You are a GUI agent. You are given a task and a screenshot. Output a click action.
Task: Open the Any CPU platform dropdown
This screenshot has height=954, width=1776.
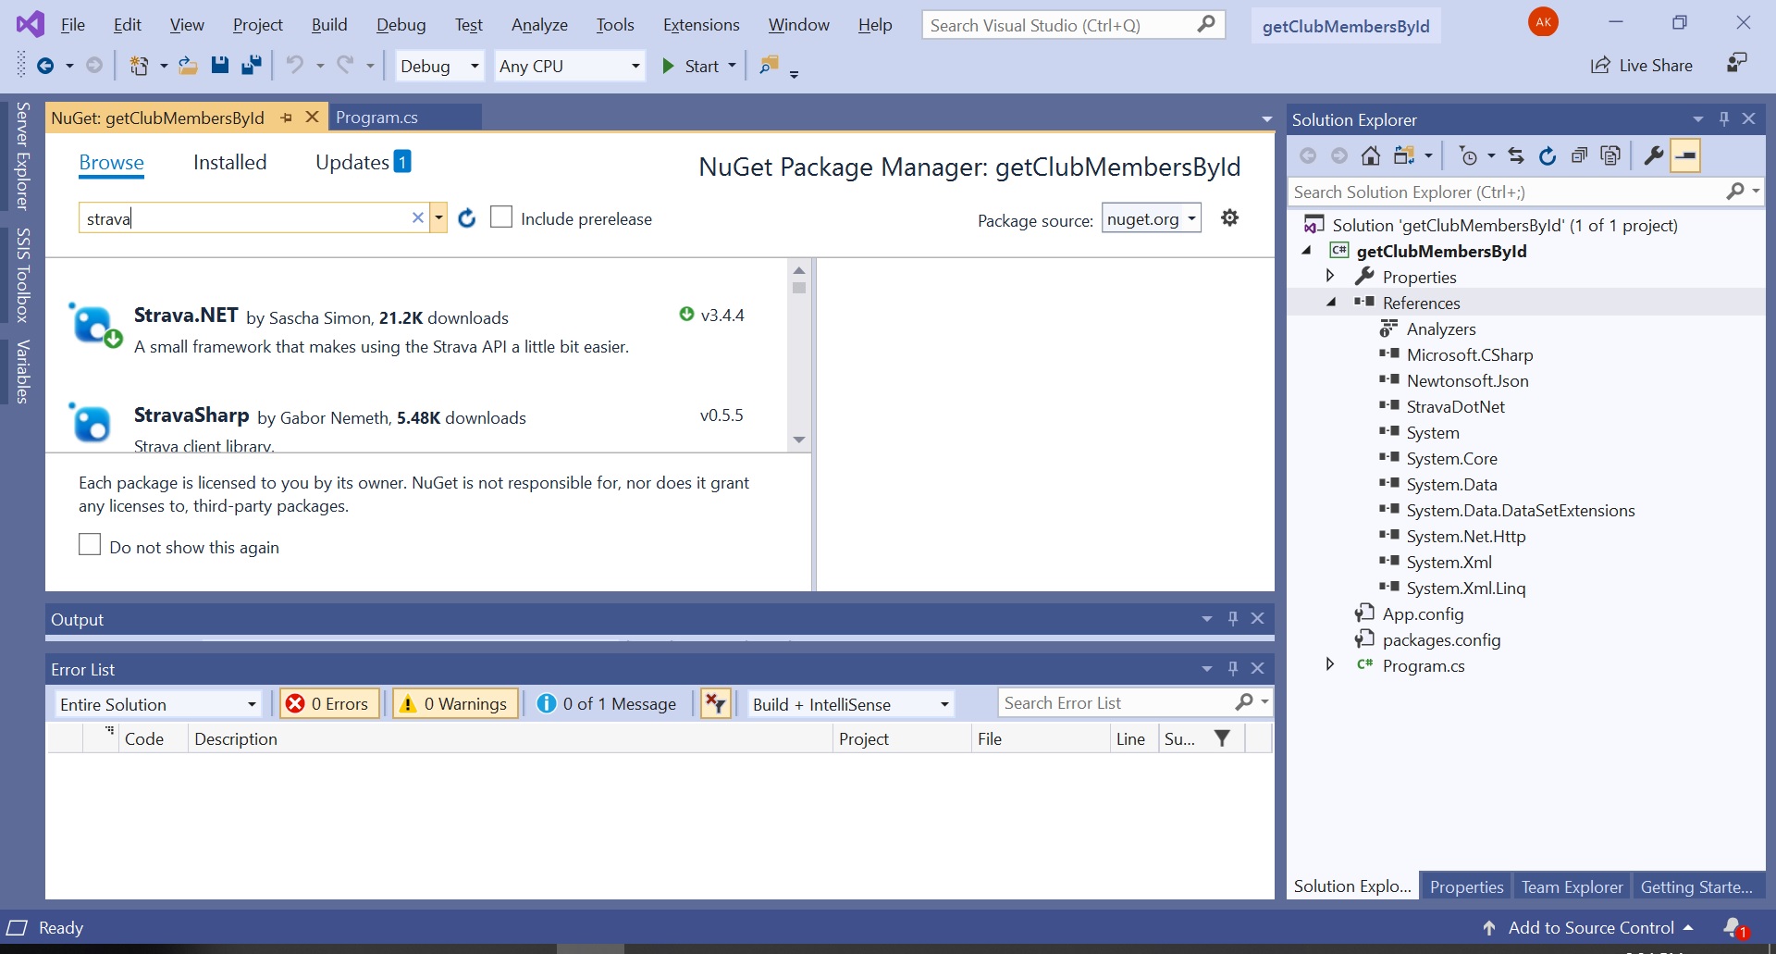(569, 66)
